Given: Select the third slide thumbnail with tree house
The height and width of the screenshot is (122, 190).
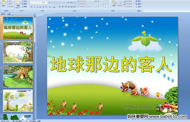Looking at the screenshot, I should pyautogui.click(x=18, y=76).
